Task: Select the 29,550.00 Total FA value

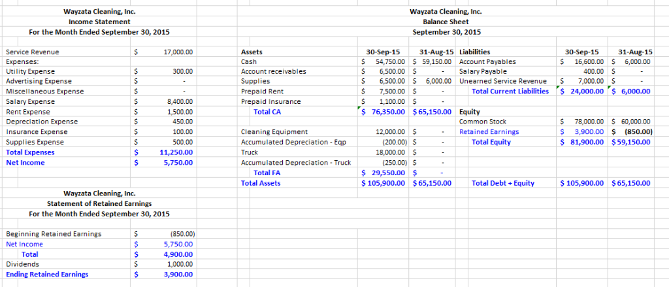Action: pos(387,173)
